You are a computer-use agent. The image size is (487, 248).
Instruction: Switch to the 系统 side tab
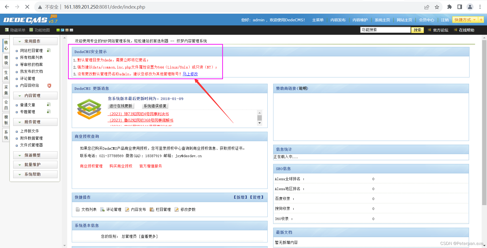coord(6,135)
